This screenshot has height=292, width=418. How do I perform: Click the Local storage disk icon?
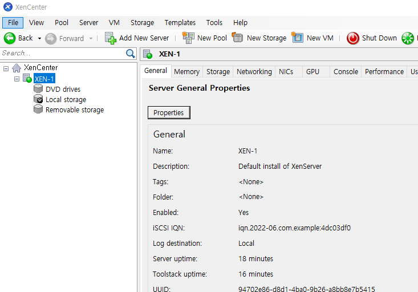(38, 99)
